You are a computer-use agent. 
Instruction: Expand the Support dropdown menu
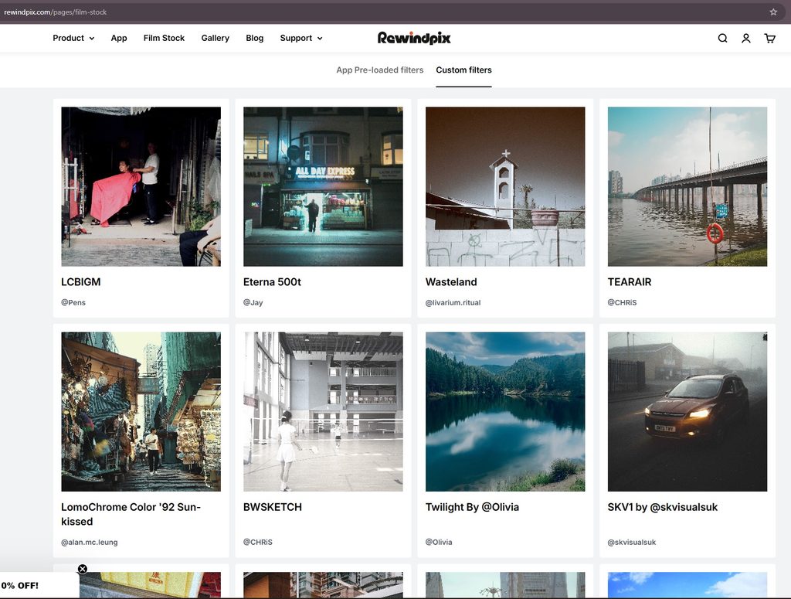(x=301, y=39)
